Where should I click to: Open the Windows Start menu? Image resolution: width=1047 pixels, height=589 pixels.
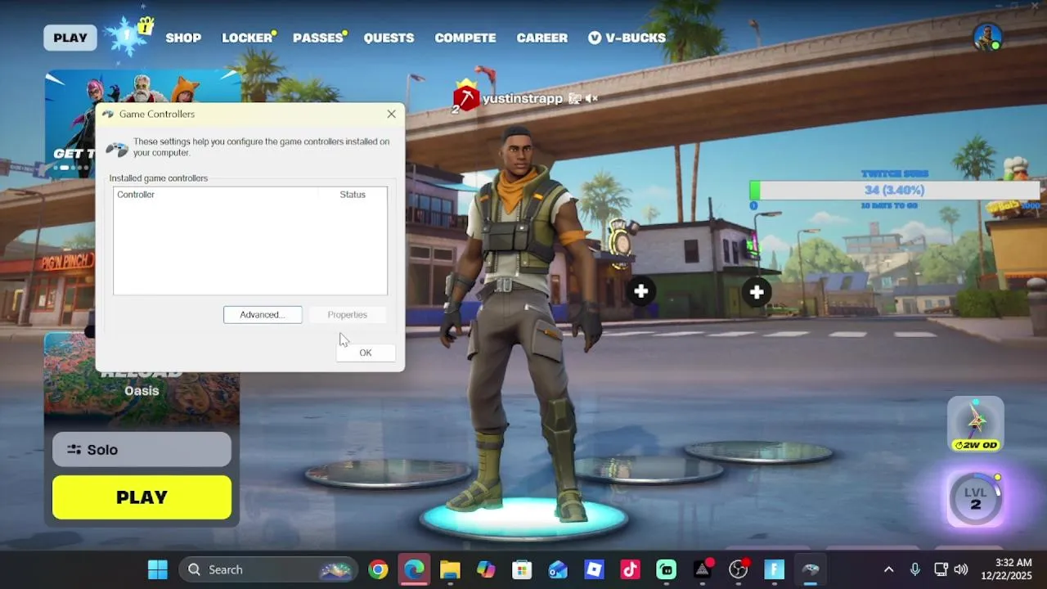(x=158, y=569)
